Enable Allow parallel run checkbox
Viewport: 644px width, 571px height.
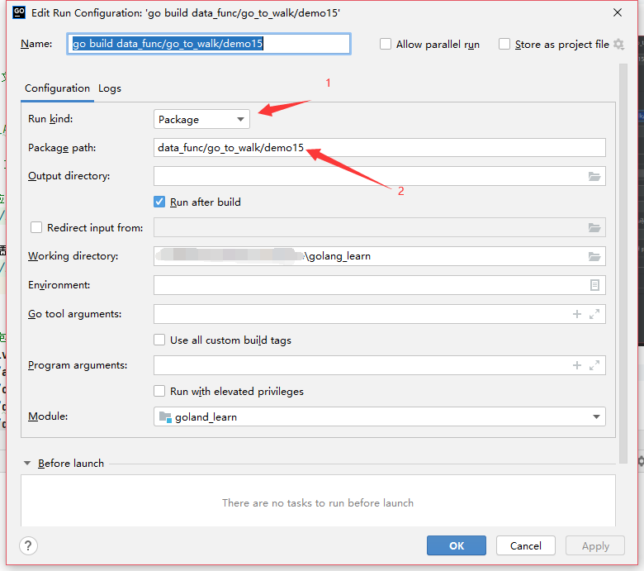coord(386,45)
